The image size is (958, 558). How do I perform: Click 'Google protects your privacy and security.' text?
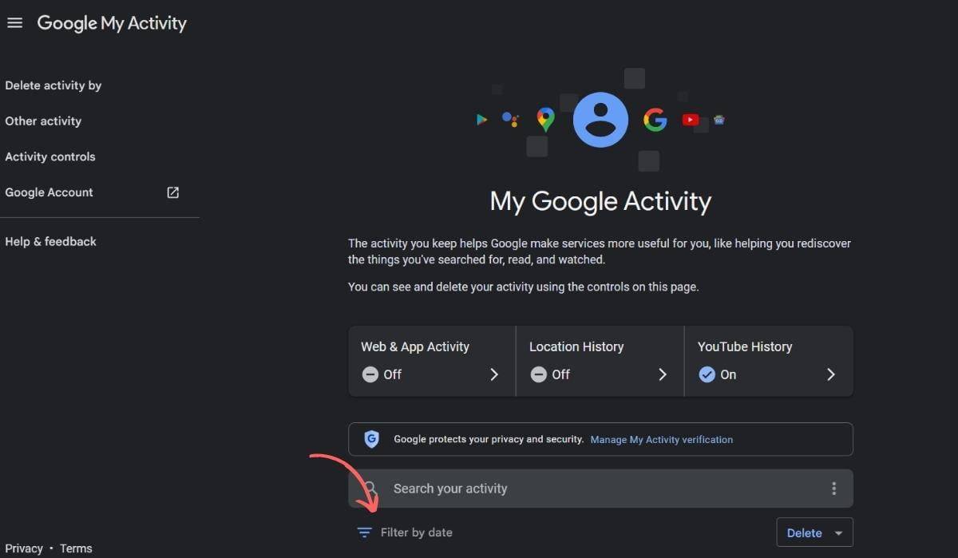[x=489, y=440]
